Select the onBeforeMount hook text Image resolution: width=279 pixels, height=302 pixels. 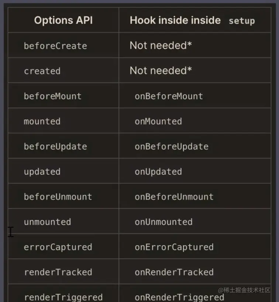click(x=169, y=96)
